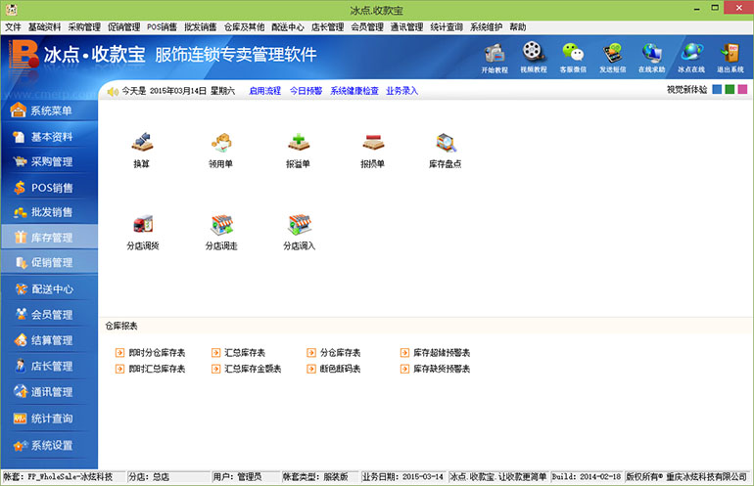Select 店长管理 in the left sidebar
754x486 pixels.
tap(49, 367)
